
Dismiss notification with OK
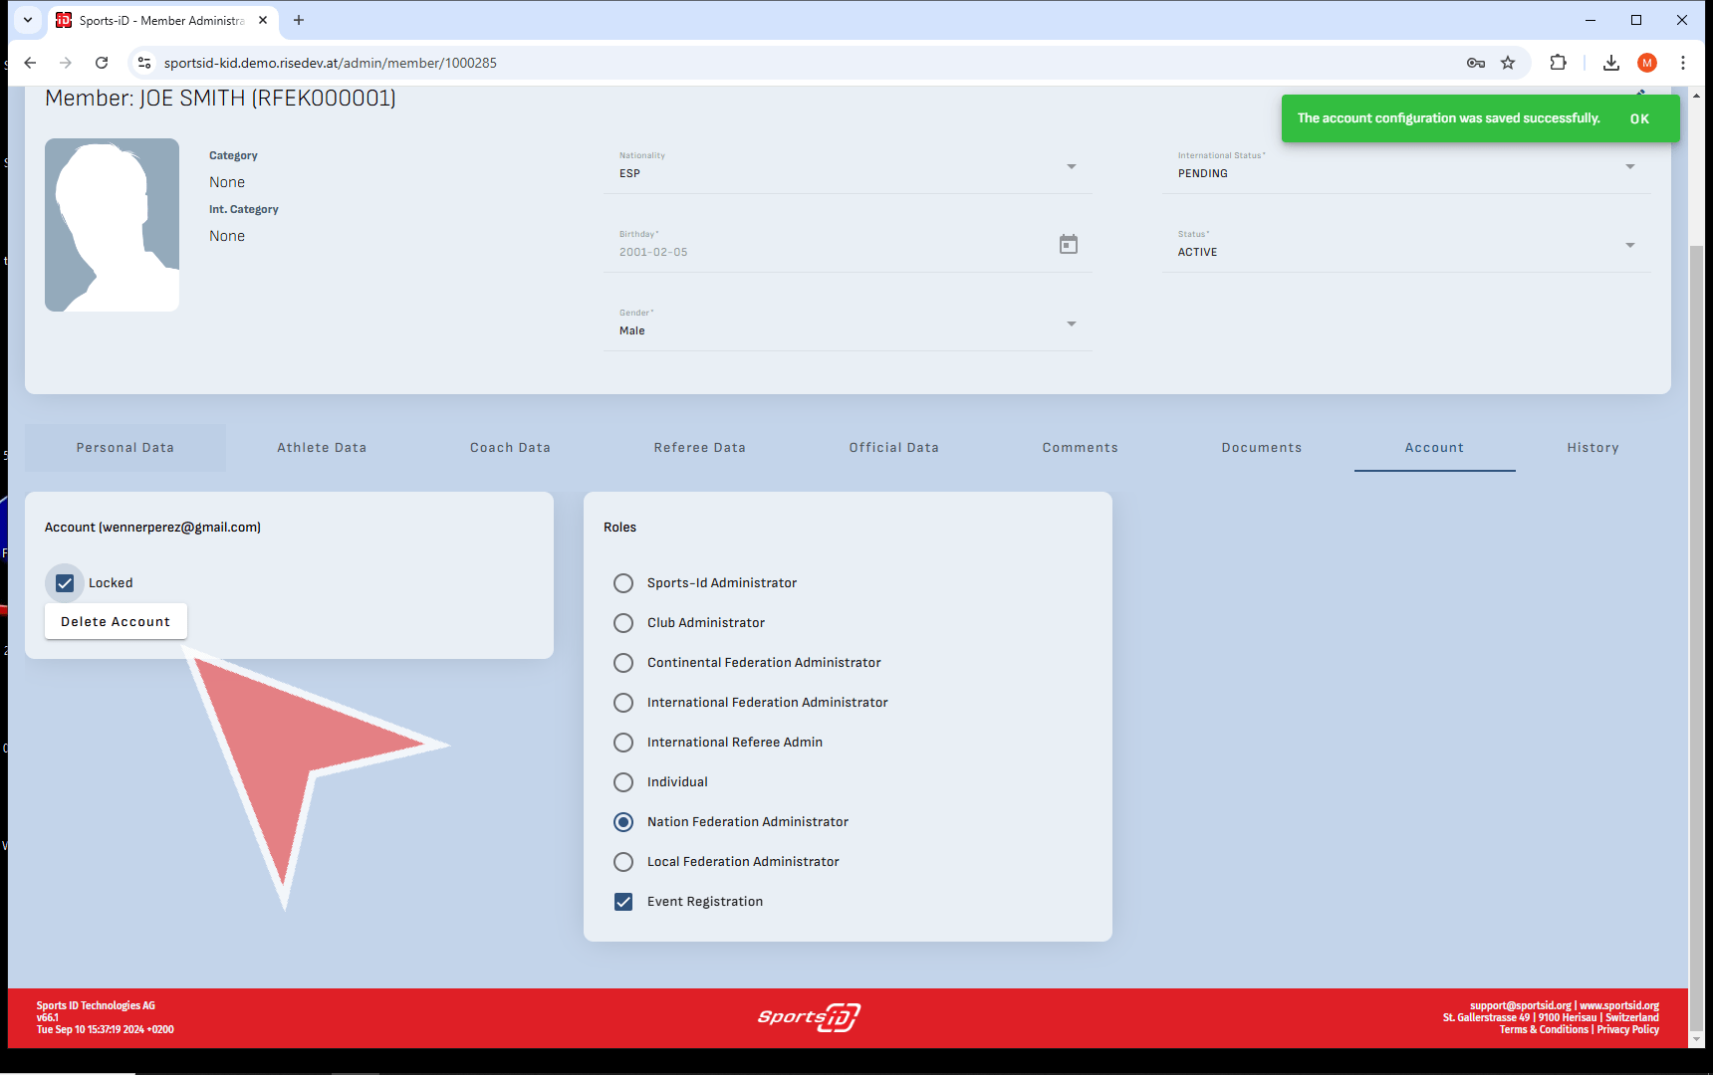[x=1639, y=118]
